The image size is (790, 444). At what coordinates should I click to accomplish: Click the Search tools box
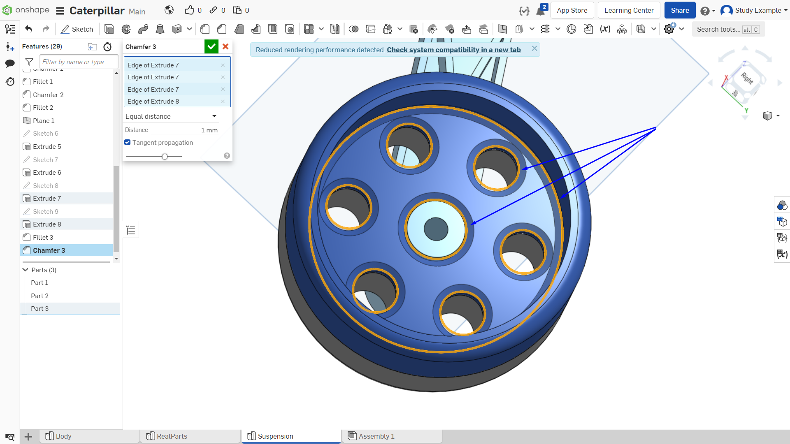click(728, 29)
